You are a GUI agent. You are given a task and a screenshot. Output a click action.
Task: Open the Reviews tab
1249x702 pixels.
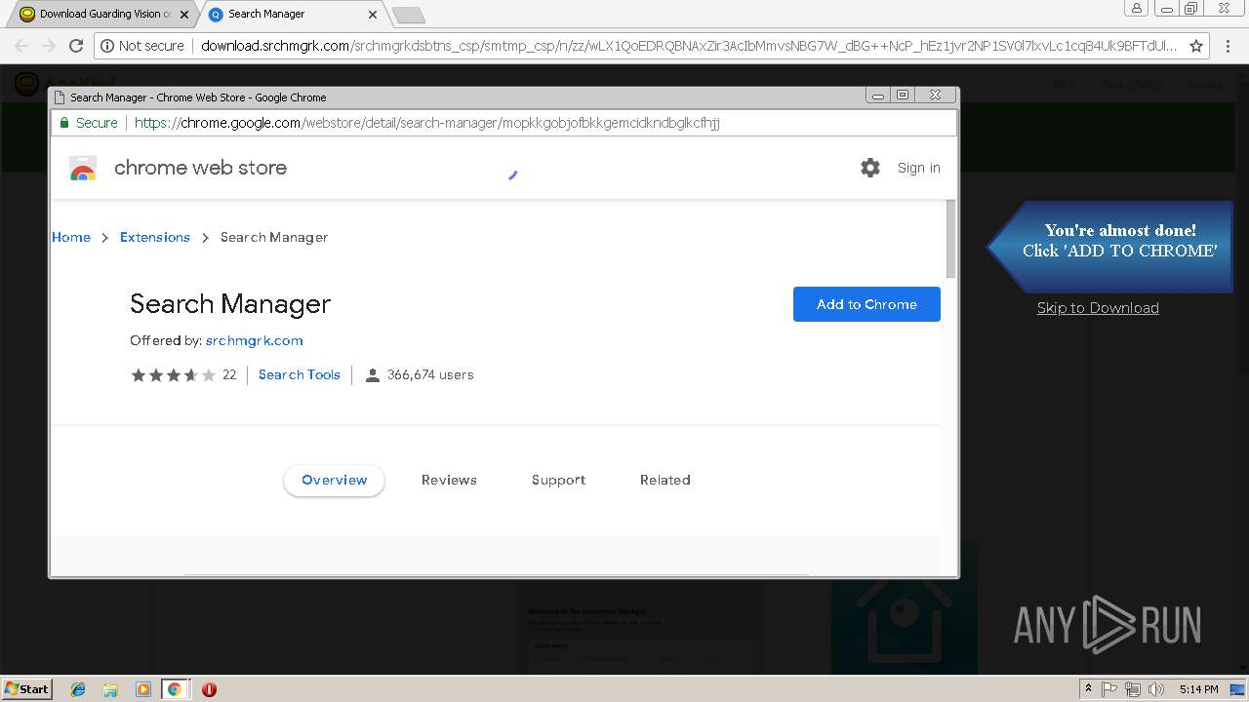click(449, 480)
